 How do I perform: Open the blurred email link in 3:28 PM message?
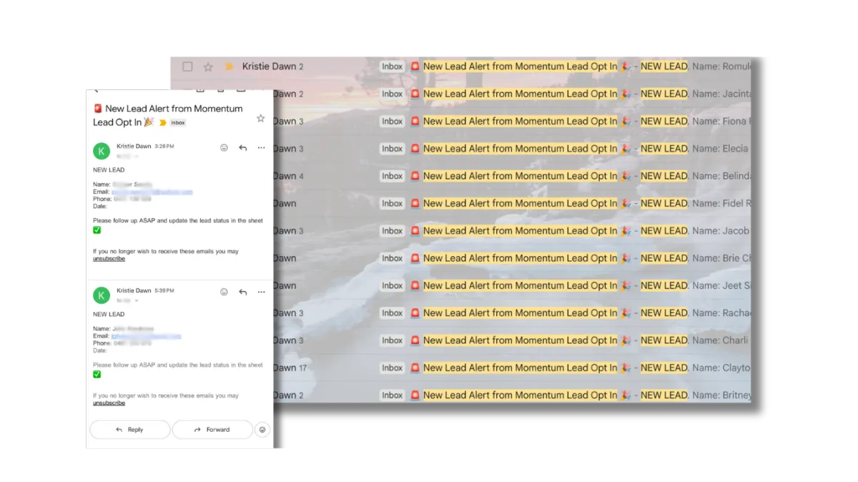152,192
